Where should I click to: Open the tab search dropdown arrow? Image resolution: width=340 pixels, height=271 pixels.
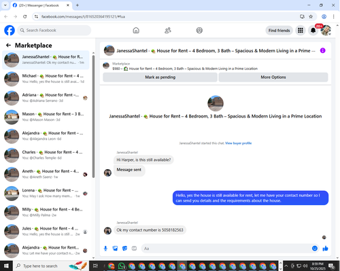[5, 5]
